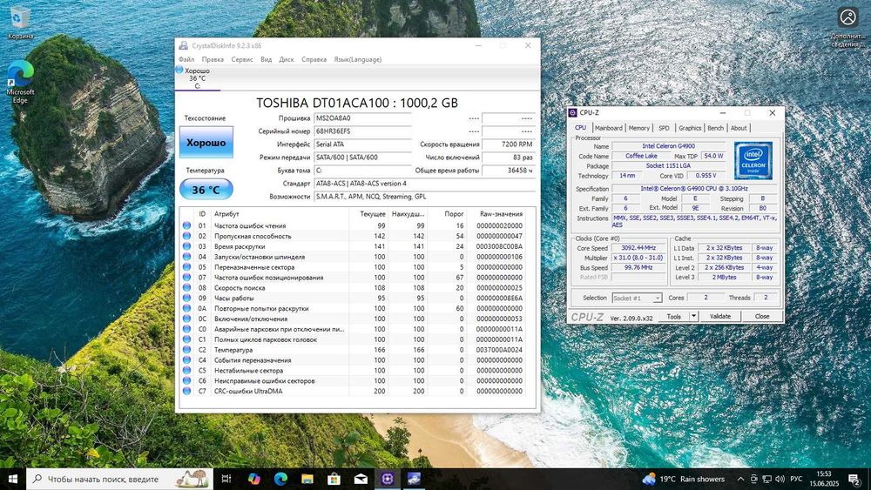The width and height of the screenshot is (871, 490).
Task: Click the volume icon in system tray
Action: pyautogui.click(x=780, y=479)
